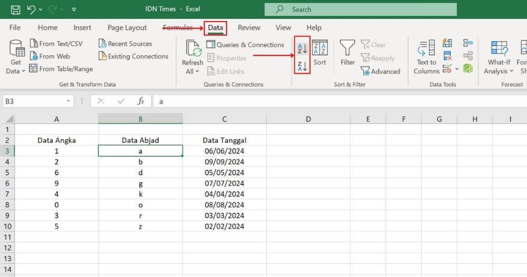This screenshot has height=277, width=527.
Task: Select cell containing 02/02/2024
Action: point(224,226)
